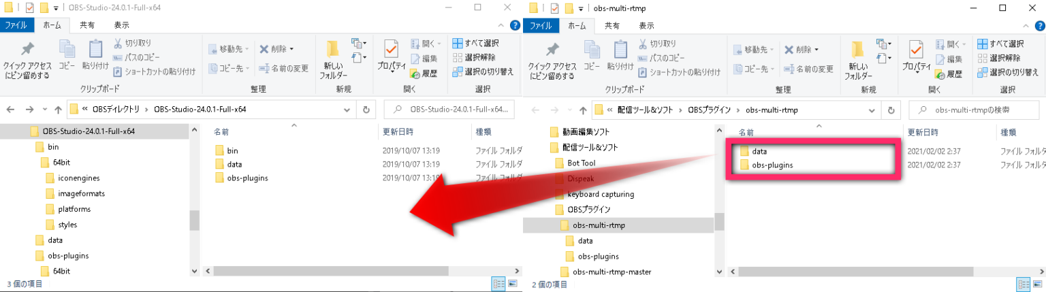The image size is (1046, 292).
Task: Open 表示 tab in obs-multi-rtmp window
Action: (x=646, y=25)
